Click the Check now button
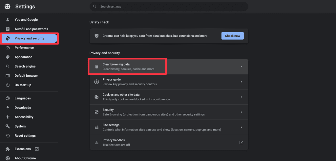This screenshot has width=336, height=161. click(233, 36)
